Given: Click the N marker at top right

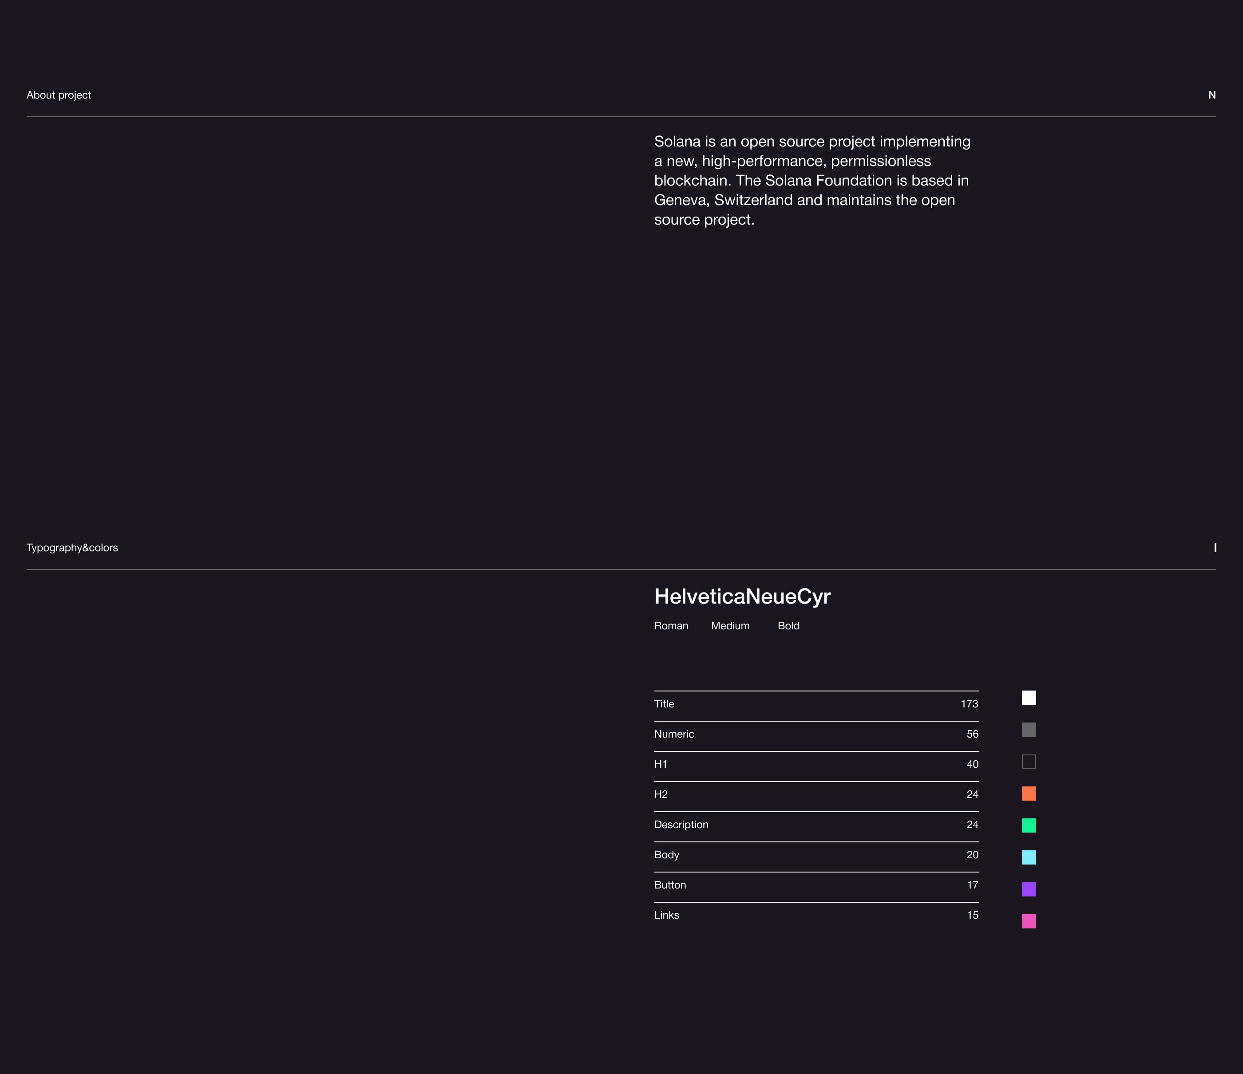Looking at the screenshot, I should click(x=1211, y=95).
